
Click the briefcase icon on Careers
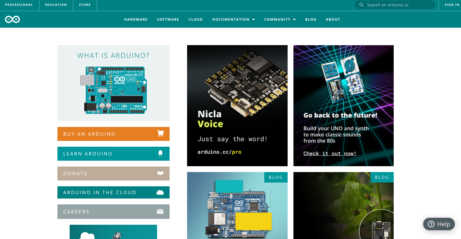[160, 211]
